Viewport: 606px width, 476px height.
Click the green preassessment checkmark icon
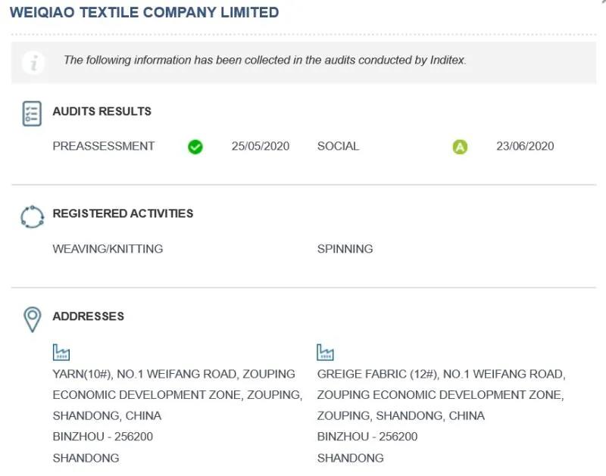[195, 147]
